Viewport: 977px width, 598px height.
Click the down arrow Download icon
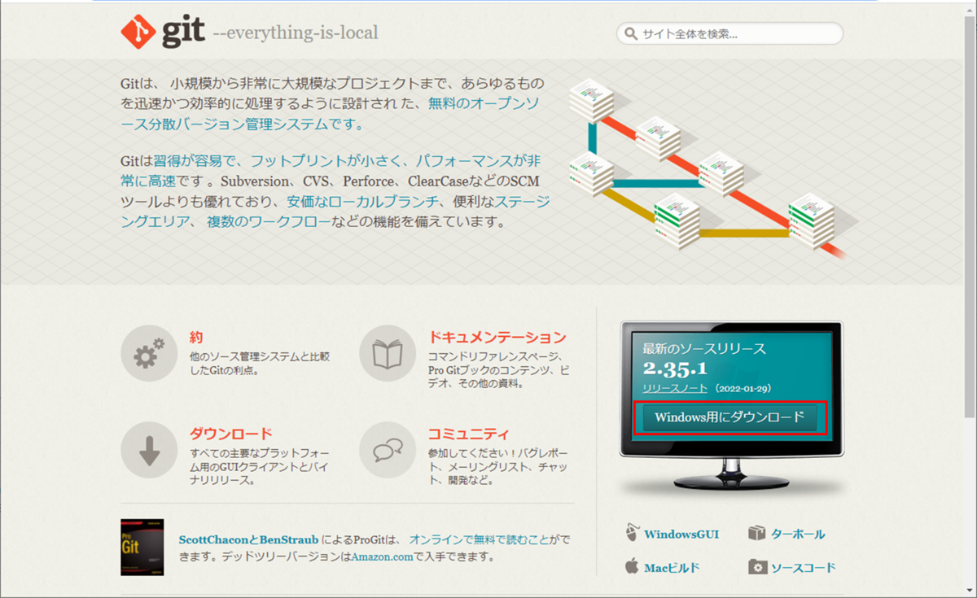[149, 449]
